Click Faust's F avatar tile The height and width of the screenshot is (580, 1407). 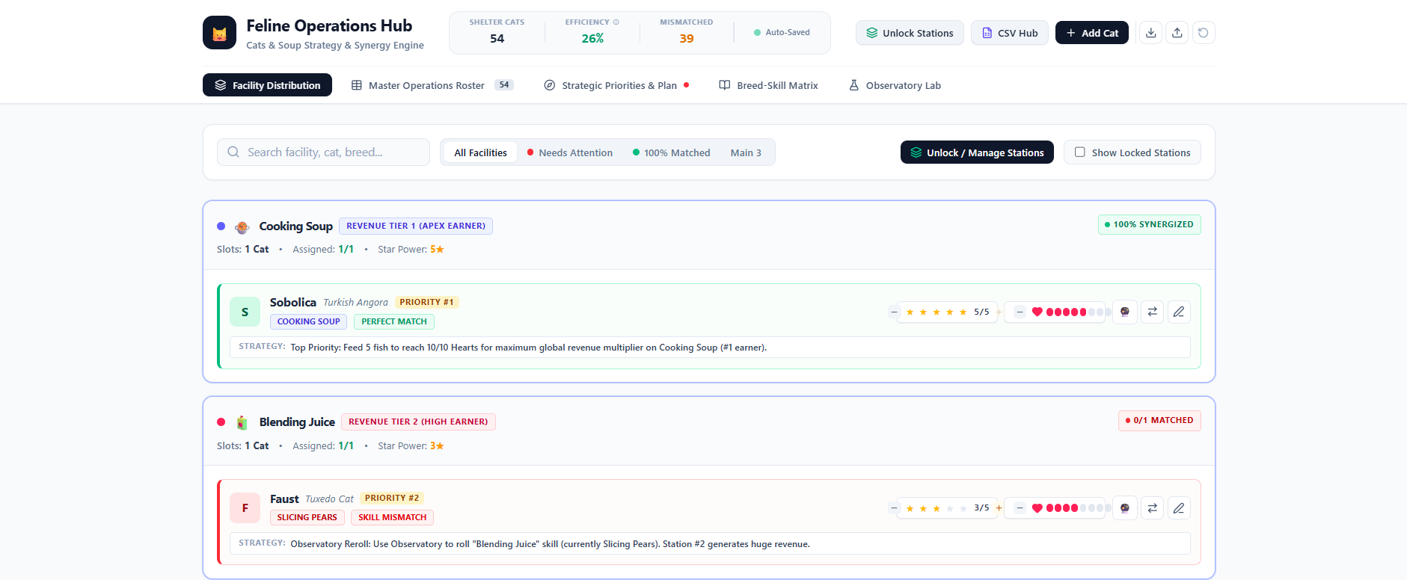pos(245,508)
